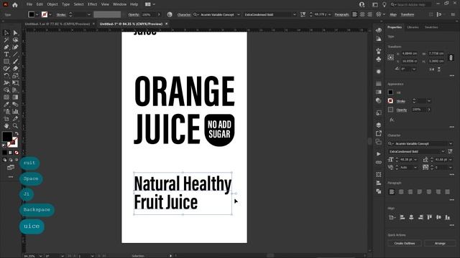Viewport: 460px width, 258px height.
Task: Toggle align left in control bar Paragraph
Action: coord(354,14)
